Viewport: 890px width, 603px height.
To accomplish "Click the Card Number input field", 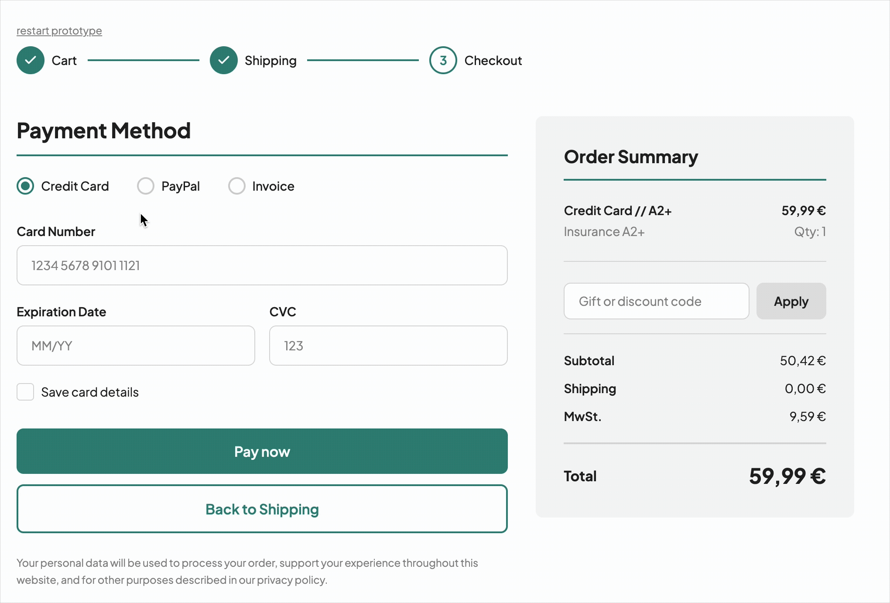I will click(262, 265).
